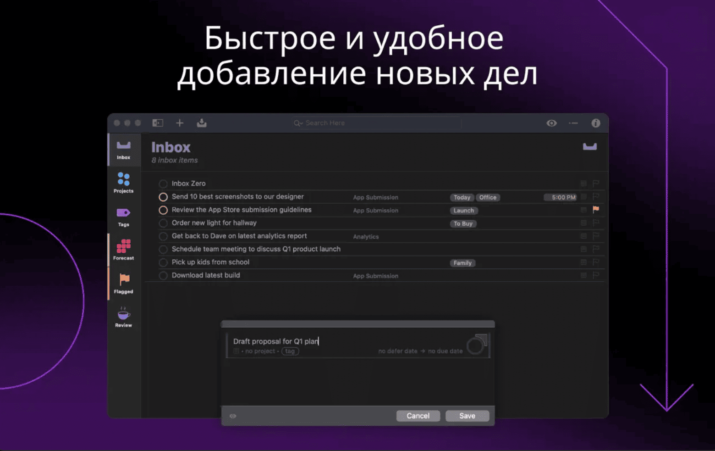Viewport: 715px width, 451px height.
Task: Set the 'no defer date' field
Action: tap(398, 351)
